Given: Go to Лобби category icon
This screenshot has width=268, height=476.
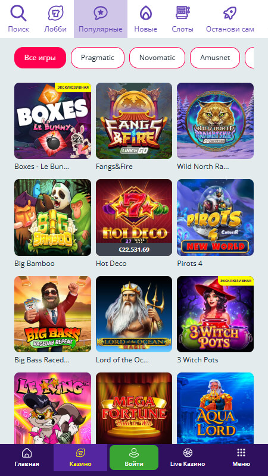Looking at the screenshot, I should (x=55, y=13).
